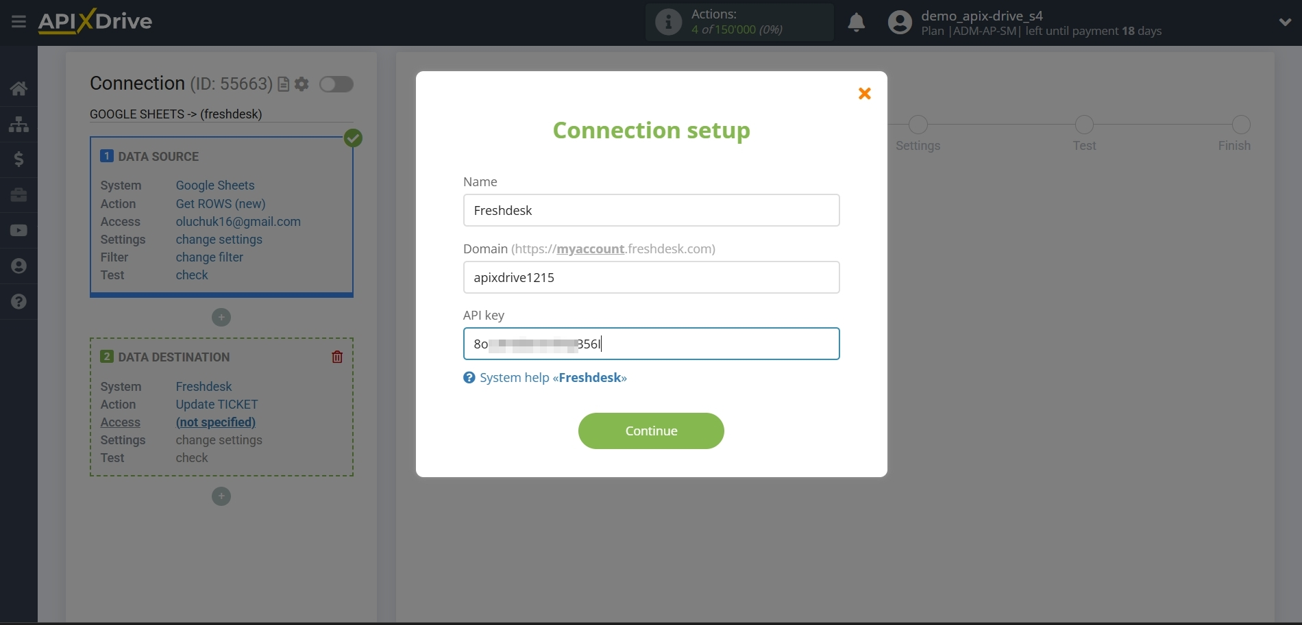Open the hamburger menu

(19, 22)
